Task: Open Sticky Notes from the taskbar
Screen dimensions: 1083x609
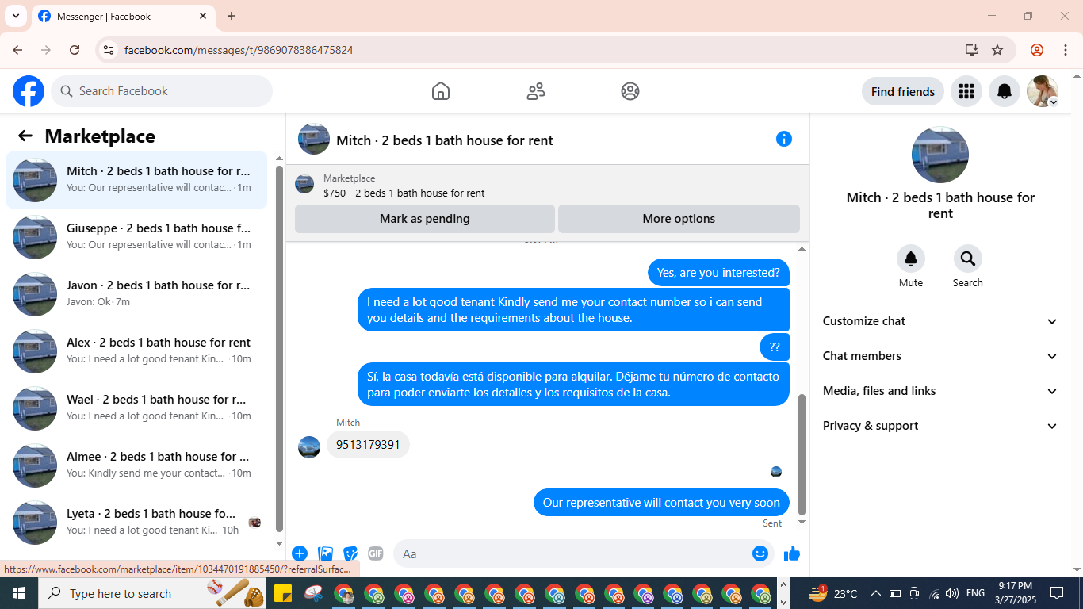Action: coord(283,593)
